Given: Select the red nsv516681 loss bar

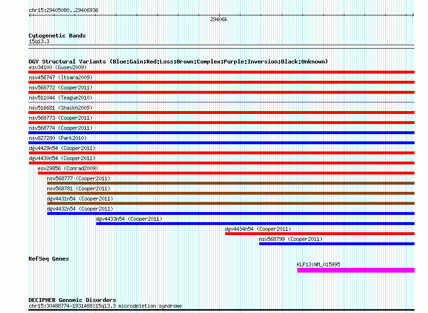Looking at the screenshot, I should click(x=221, y=113).
